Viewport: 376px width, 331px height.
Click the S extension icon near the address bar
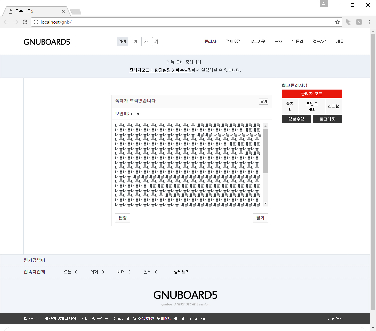click(x=359, y=22)
